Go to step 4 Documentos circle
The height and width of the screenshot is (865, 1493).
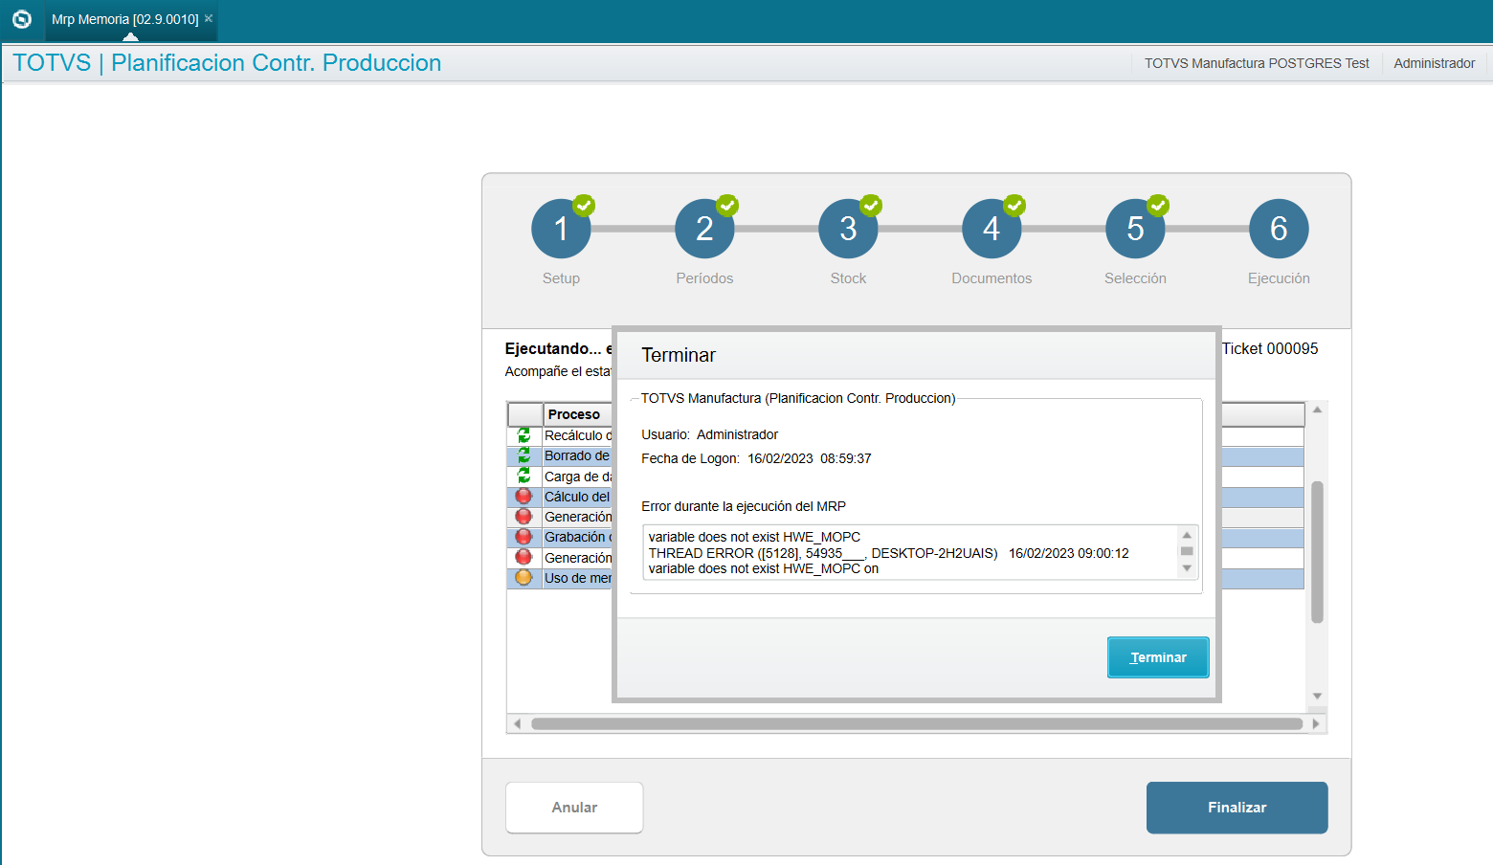tap(992, 229)
